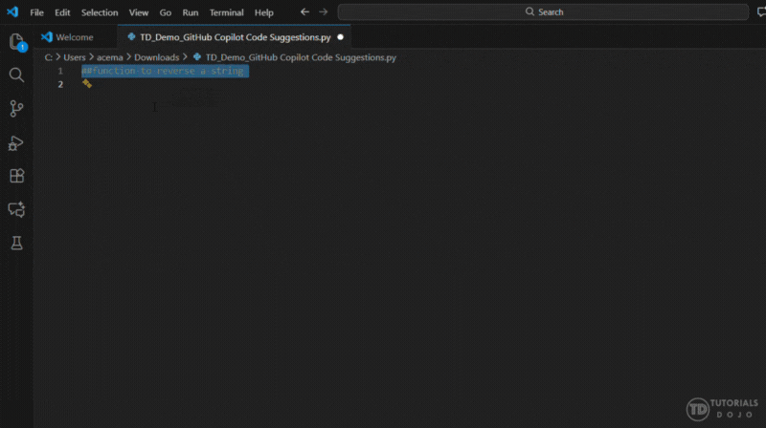Image resolution: width=766 pixels, height=428 pixels.
Task: Click the C: breadcrumb segment
Action: 49,57
